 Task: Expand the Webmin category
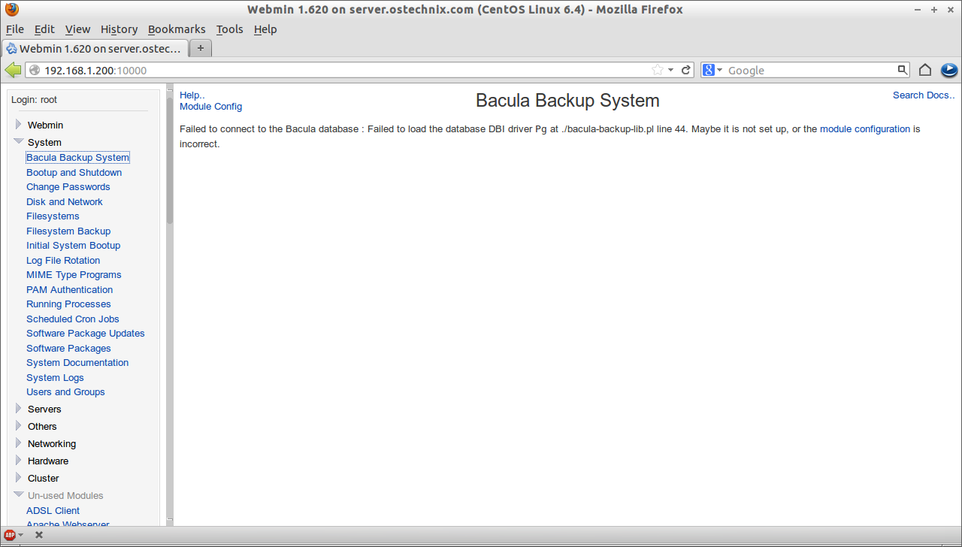[x=19, y=125]
